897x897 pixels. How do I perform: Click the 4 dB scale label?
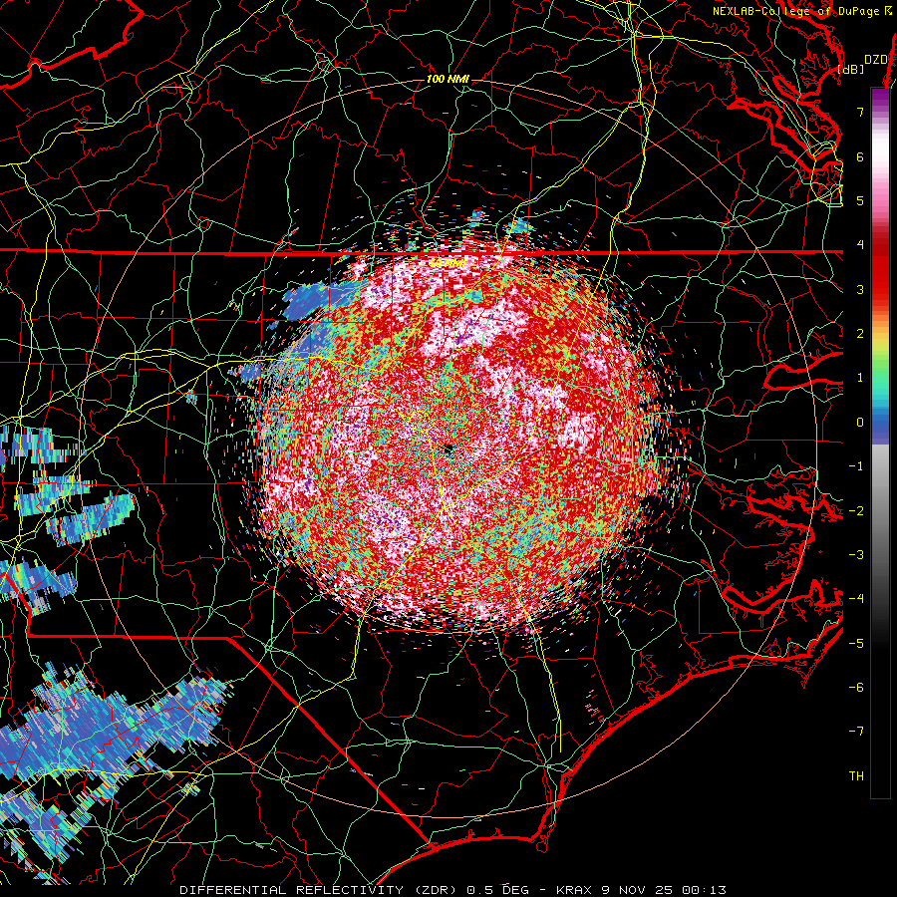[860, 245]
